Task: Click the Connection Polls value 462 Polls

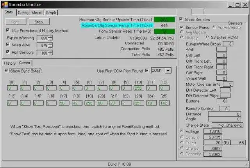Action: (166, 50)
